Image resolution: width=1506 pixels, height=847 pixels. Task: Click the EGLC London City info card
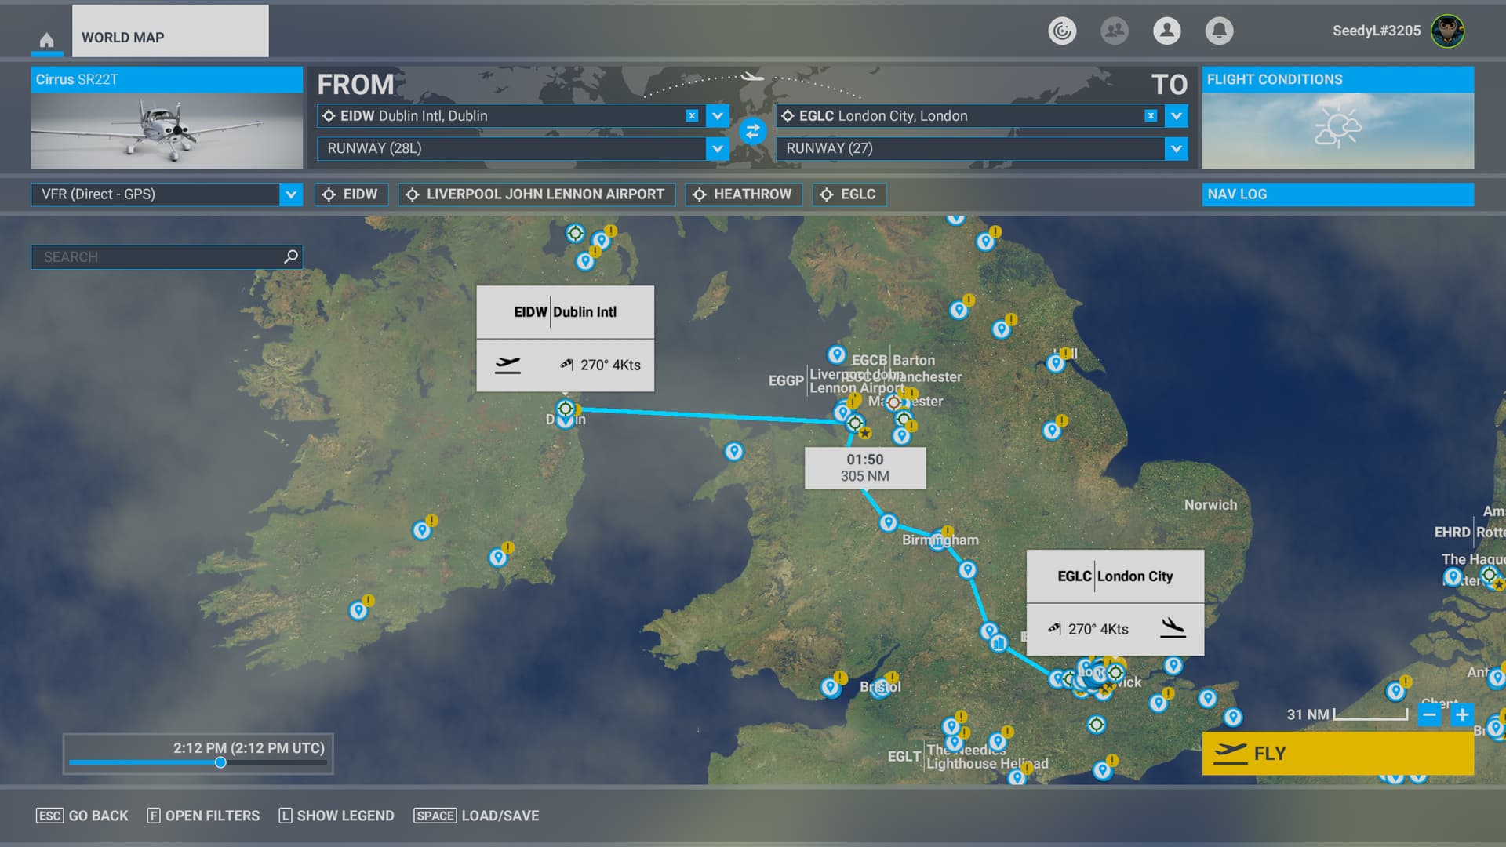click(1115, 602)
